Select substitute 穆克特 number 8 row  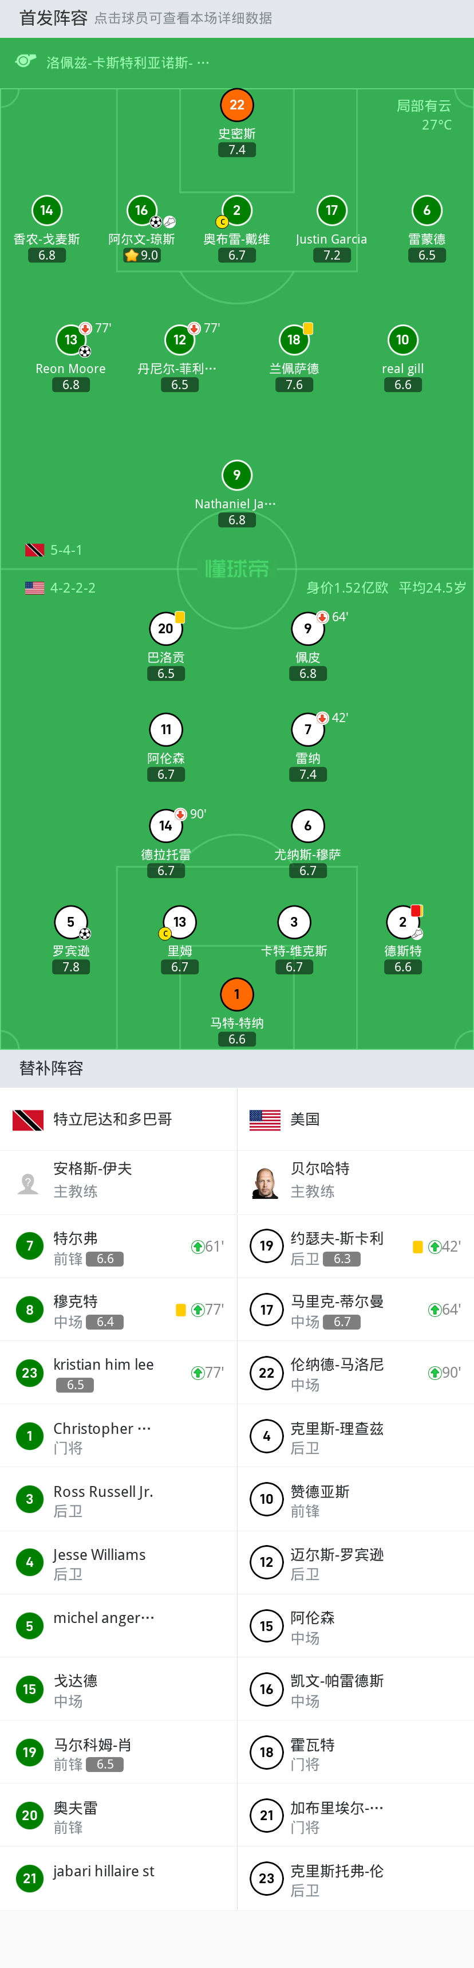pos(118,1310)
